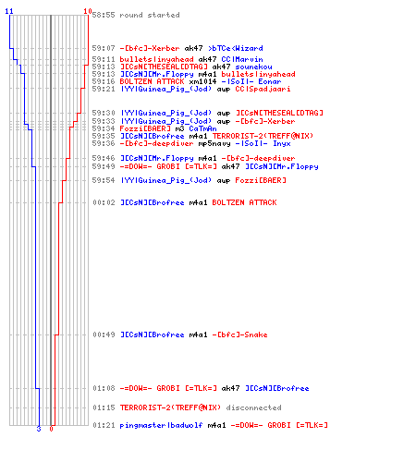
Task: Click victim CaTmAn on m3 kill line
Action: (202, 128)
